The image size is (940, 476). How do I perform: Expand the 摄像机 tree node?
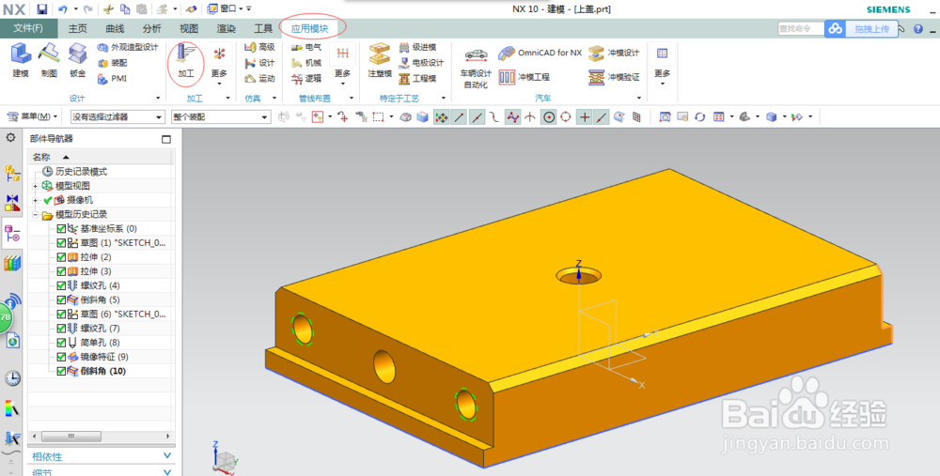click(36, 201)
